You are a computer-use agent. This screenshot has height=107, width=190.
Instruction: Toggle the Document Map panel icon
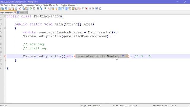pos(73,8)
